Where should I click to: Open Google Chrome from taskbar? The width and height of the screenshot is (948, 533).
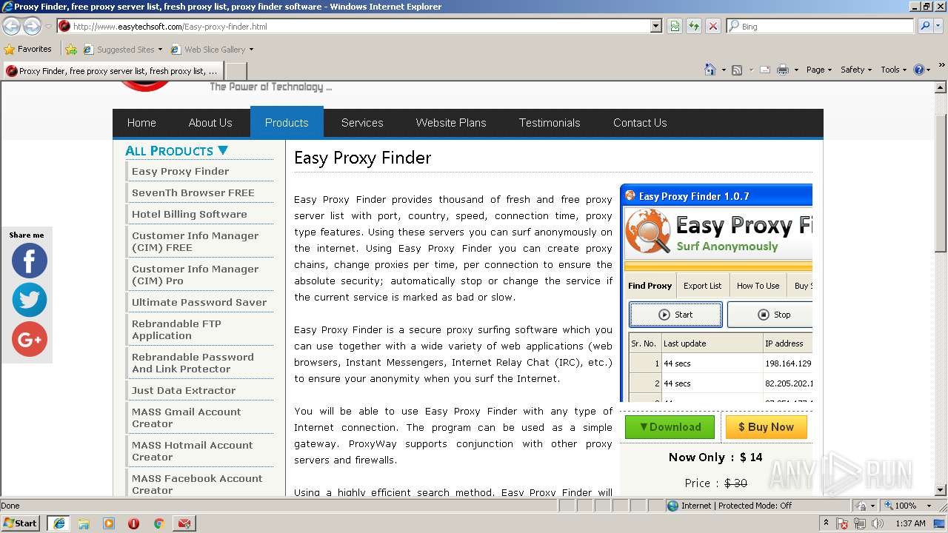(x=158, y=523)
